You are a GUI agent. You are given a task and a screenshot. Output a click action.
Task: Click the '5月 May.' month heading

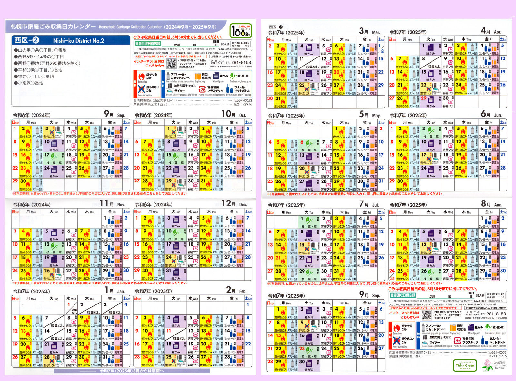click(370, 115)
